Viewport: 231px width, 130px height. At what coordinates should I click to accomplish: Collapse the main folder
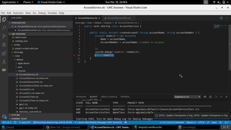coord(17,56)
